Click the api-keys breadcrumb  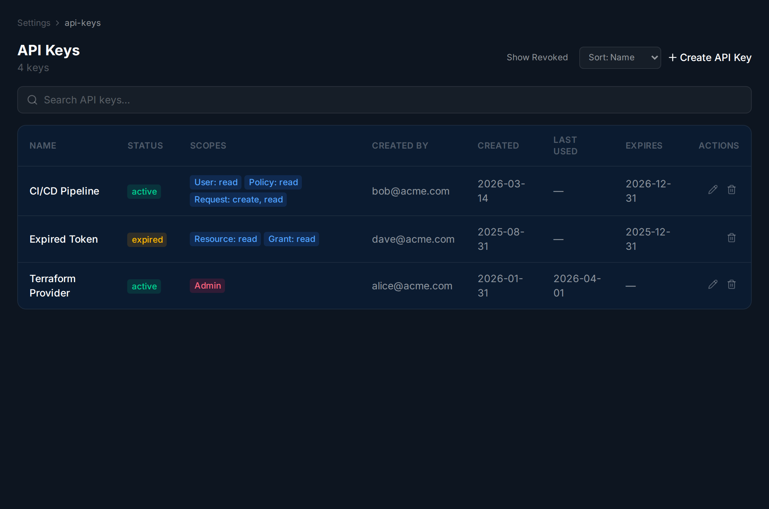tap(83, 23)
